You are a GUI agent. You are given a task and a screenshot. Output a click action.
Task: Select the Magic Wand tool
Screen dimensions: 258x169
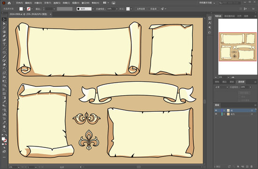(x=4, y=28)
